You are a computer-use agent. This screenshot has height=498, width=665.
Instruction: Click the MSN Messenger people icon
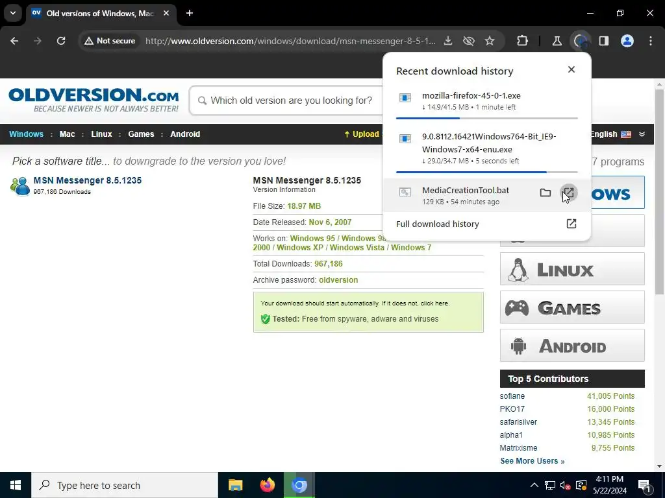(x=20, y=186)
